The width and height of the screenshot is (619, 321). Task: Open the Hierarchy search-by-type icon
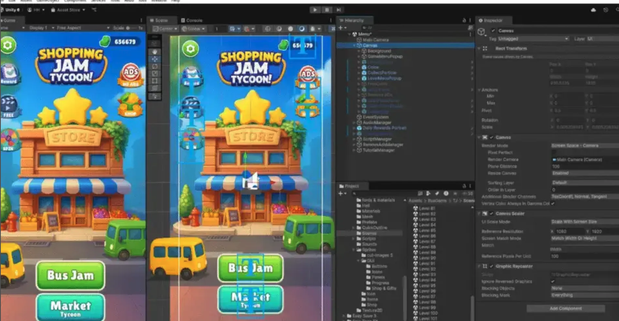(471, 28)
